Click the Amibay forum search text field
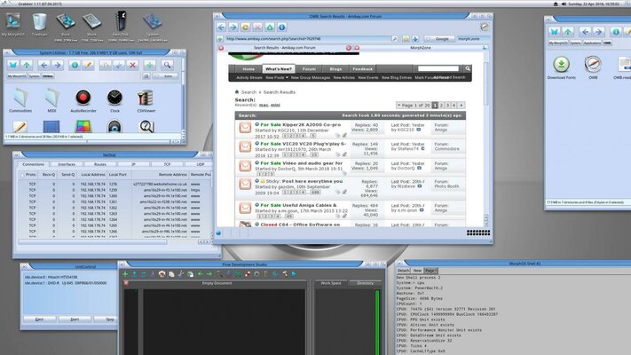631x355 pixels. click(438, 69)
